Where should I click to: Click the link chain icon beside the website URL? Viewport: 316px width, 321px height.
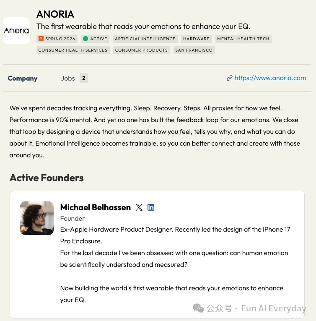230,78
